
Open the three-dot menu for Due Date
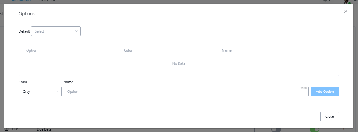pos(344,130)
